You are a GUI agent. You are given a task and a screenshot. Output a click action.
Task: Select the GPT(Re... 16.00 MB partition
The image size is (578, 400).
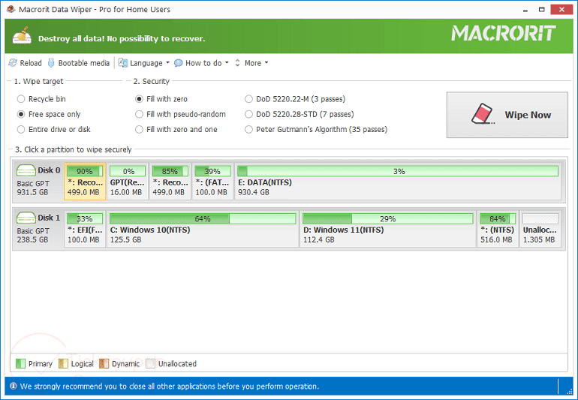128,182
